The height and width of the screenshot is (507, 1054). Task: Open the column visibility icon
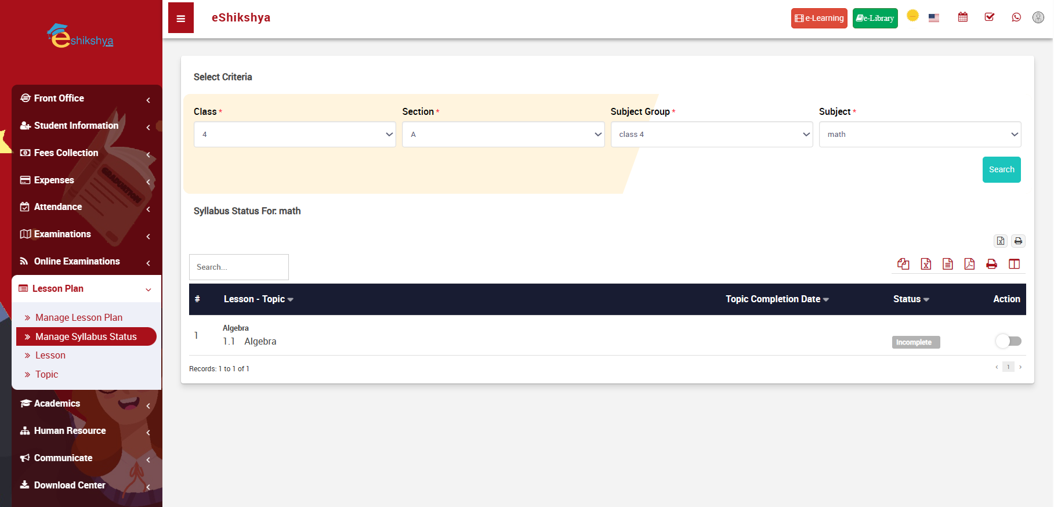(x=1014, y=264)
